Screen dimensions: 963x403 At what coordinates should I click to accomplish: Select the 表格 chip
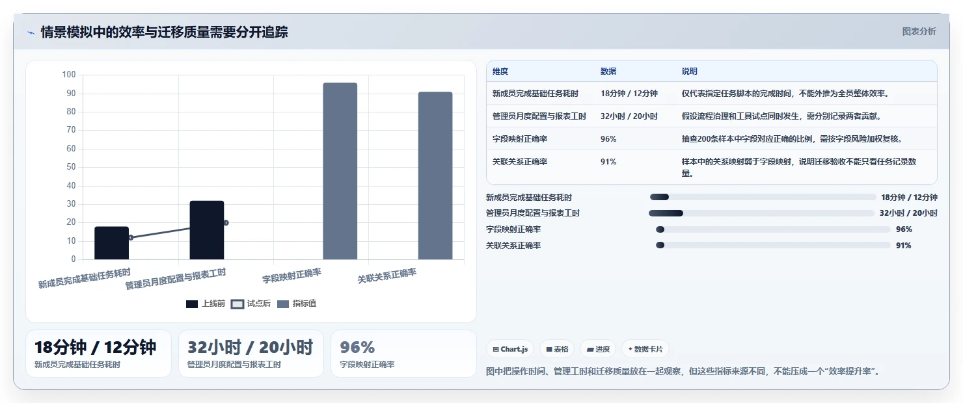click(557, 349)
